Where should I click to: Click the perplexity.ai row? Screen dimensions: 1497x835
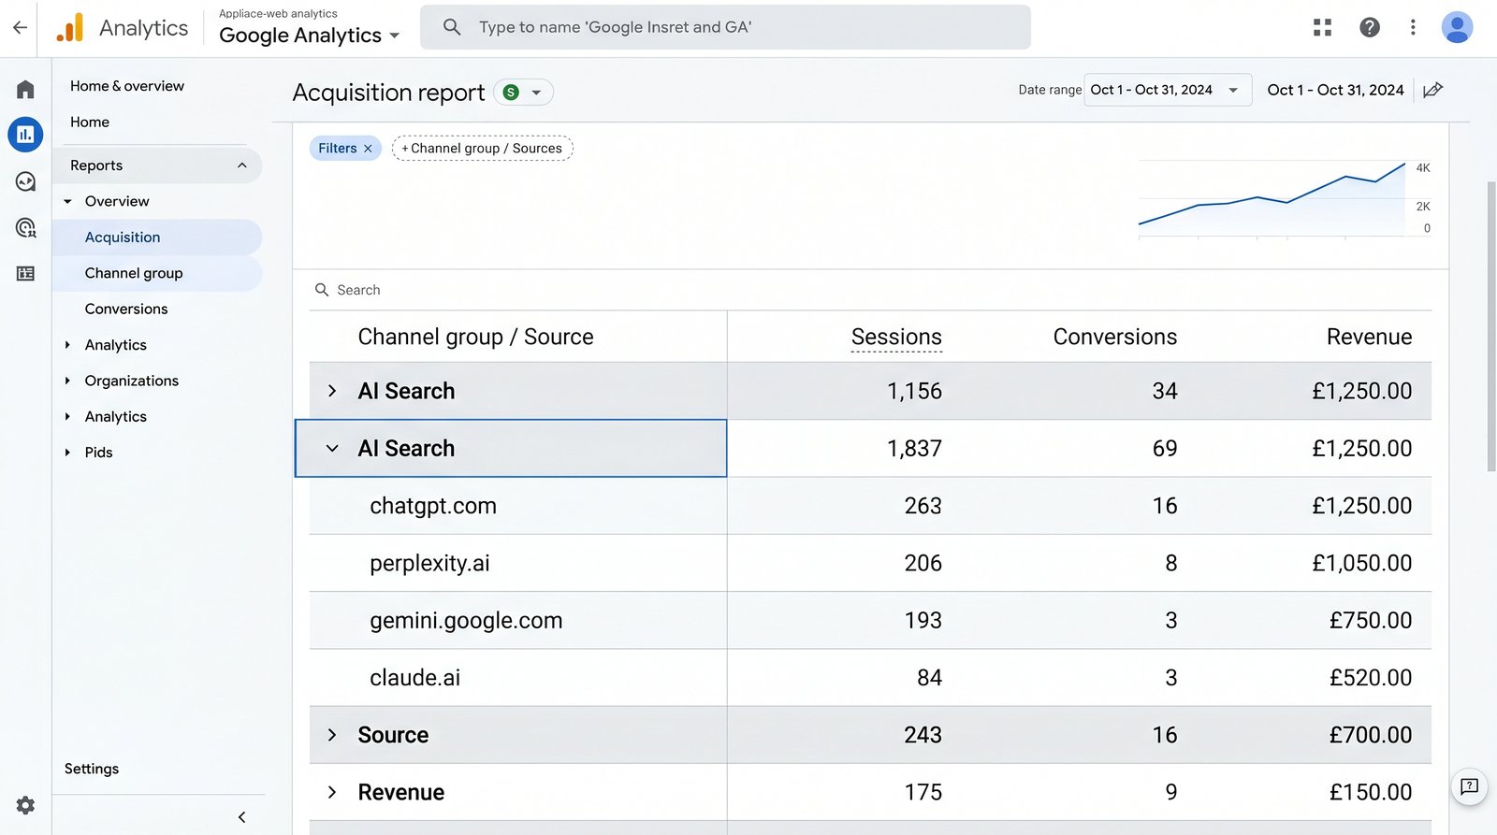click(870, 563)
